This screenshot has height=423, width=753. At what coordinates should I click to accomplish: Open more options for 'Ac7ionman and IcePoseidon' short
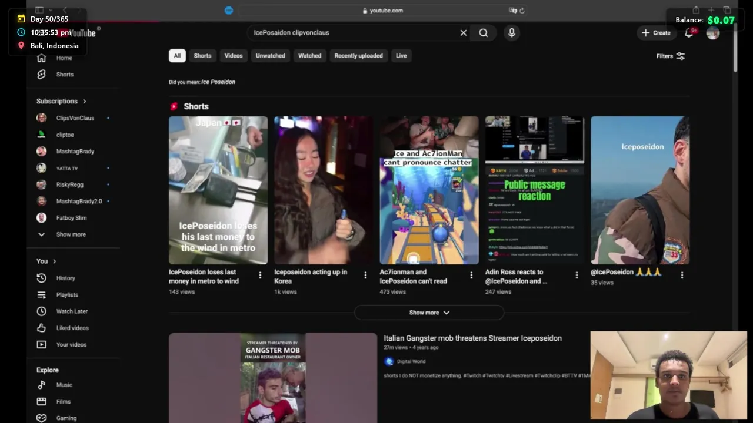click(x=471, y=275)
